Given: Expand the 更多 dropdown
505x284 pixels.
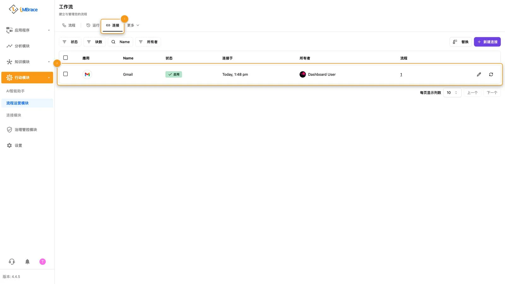Looking at the screenshot, I should (x=133, y=25).
